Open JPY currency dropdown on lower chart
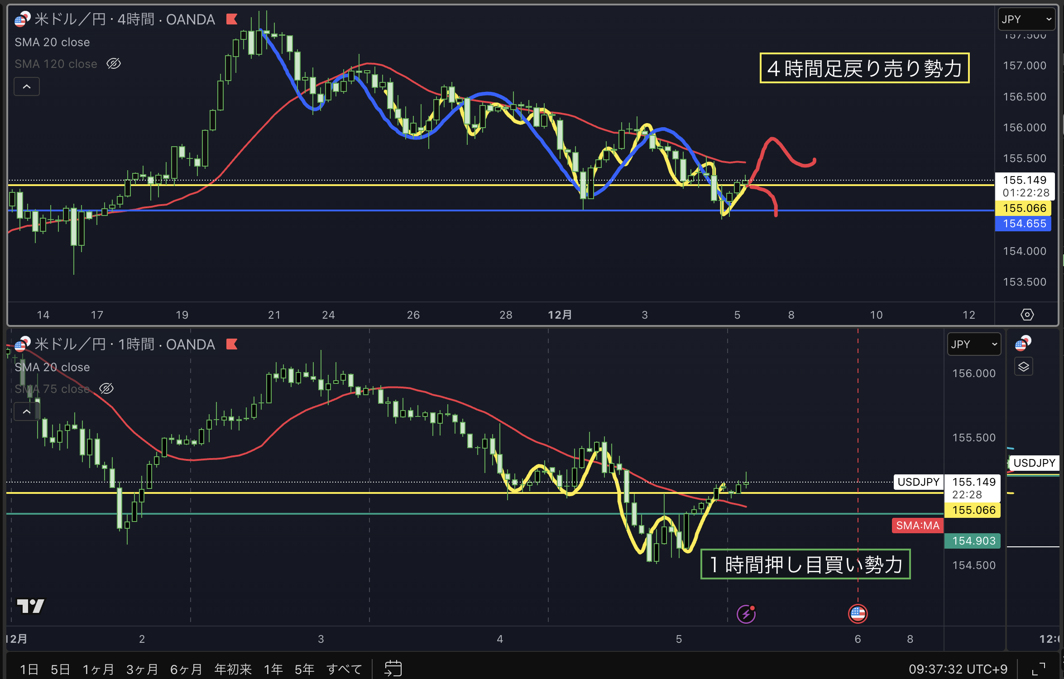Viewport: 1064px width, 679px height. click(973, 344)
